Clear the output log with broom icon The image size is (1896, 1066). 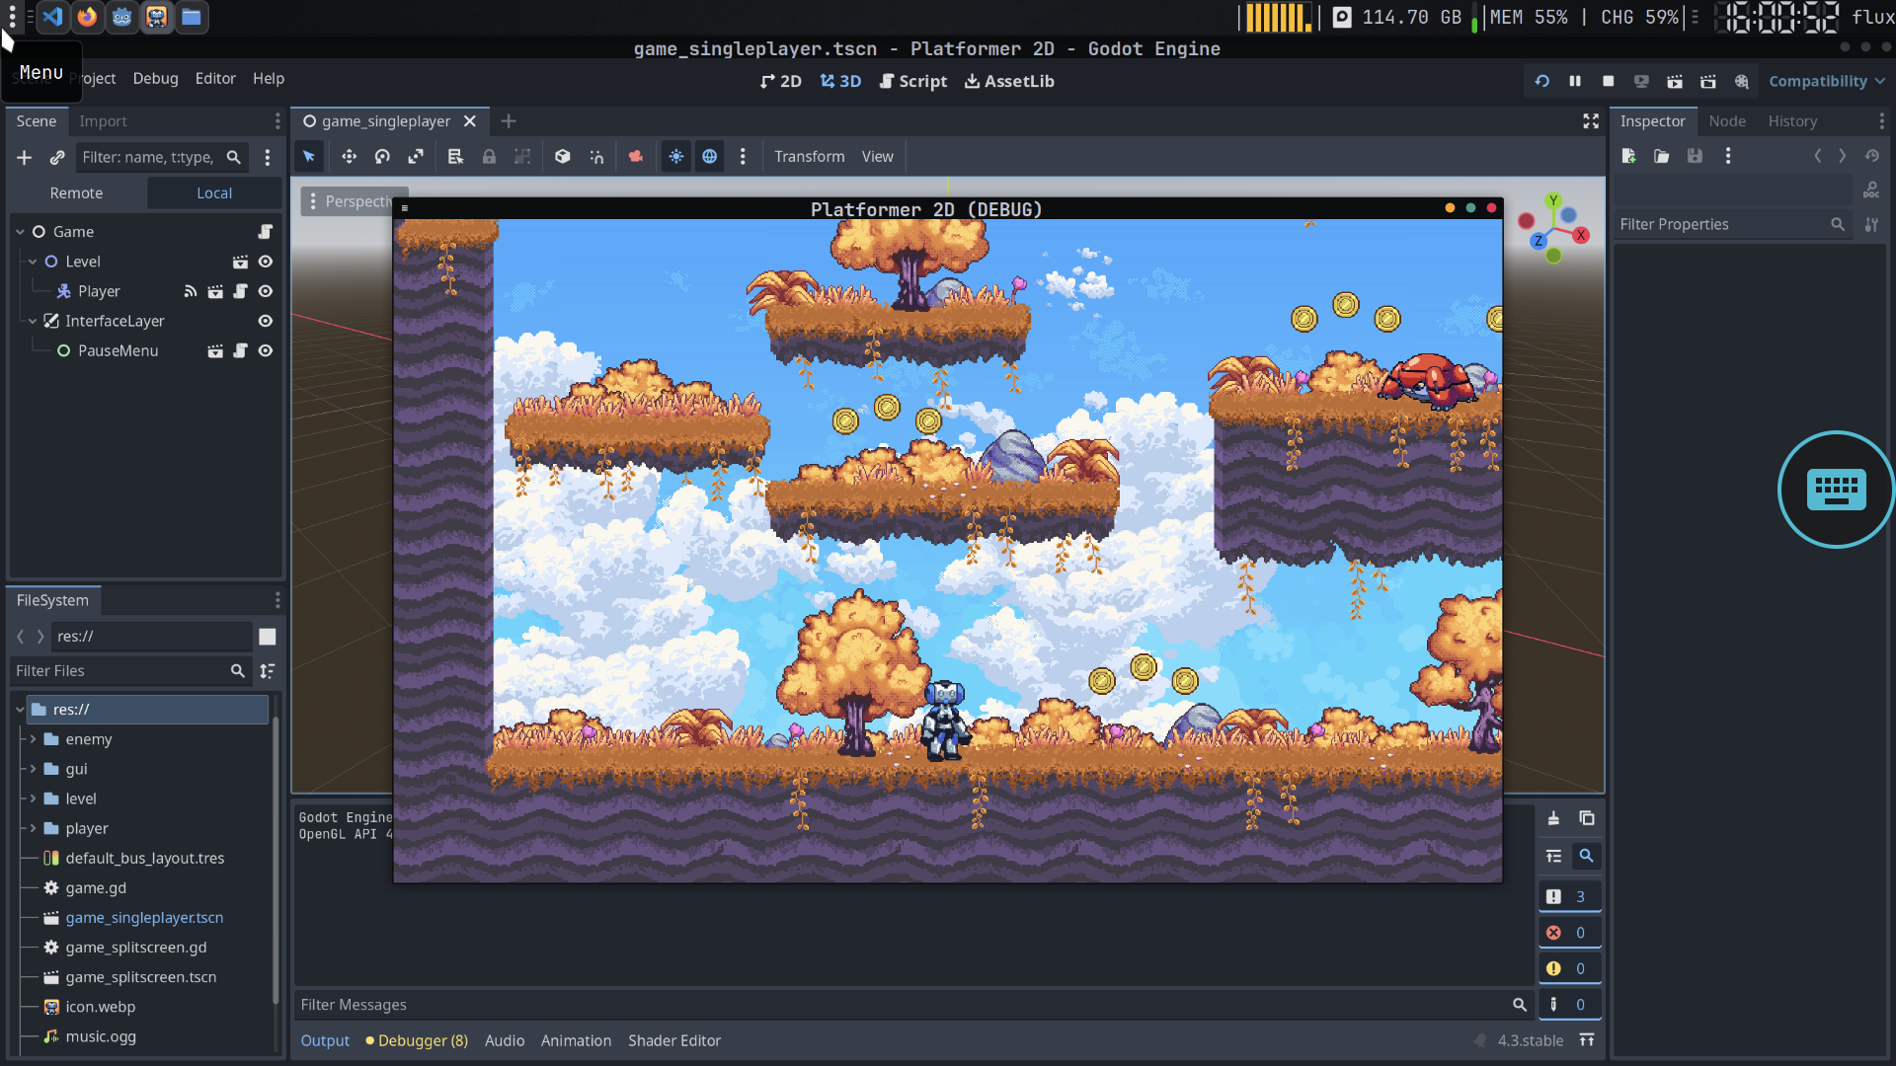click(1553, 818)
